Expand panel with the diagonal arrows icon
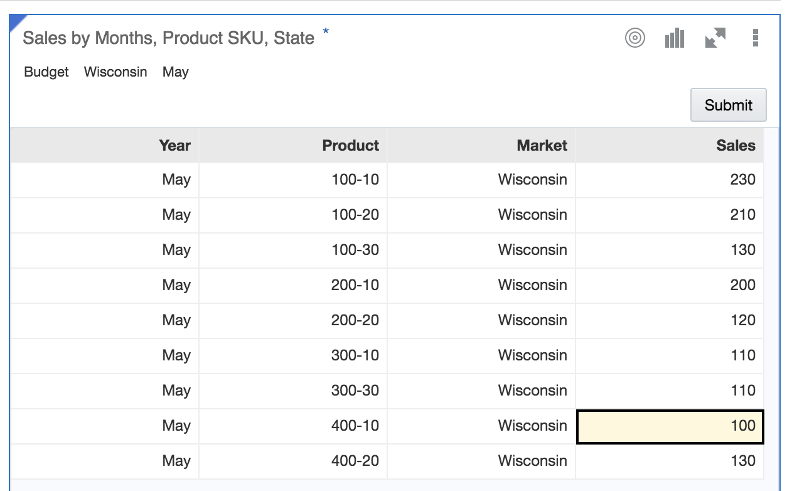 [715, 38]
